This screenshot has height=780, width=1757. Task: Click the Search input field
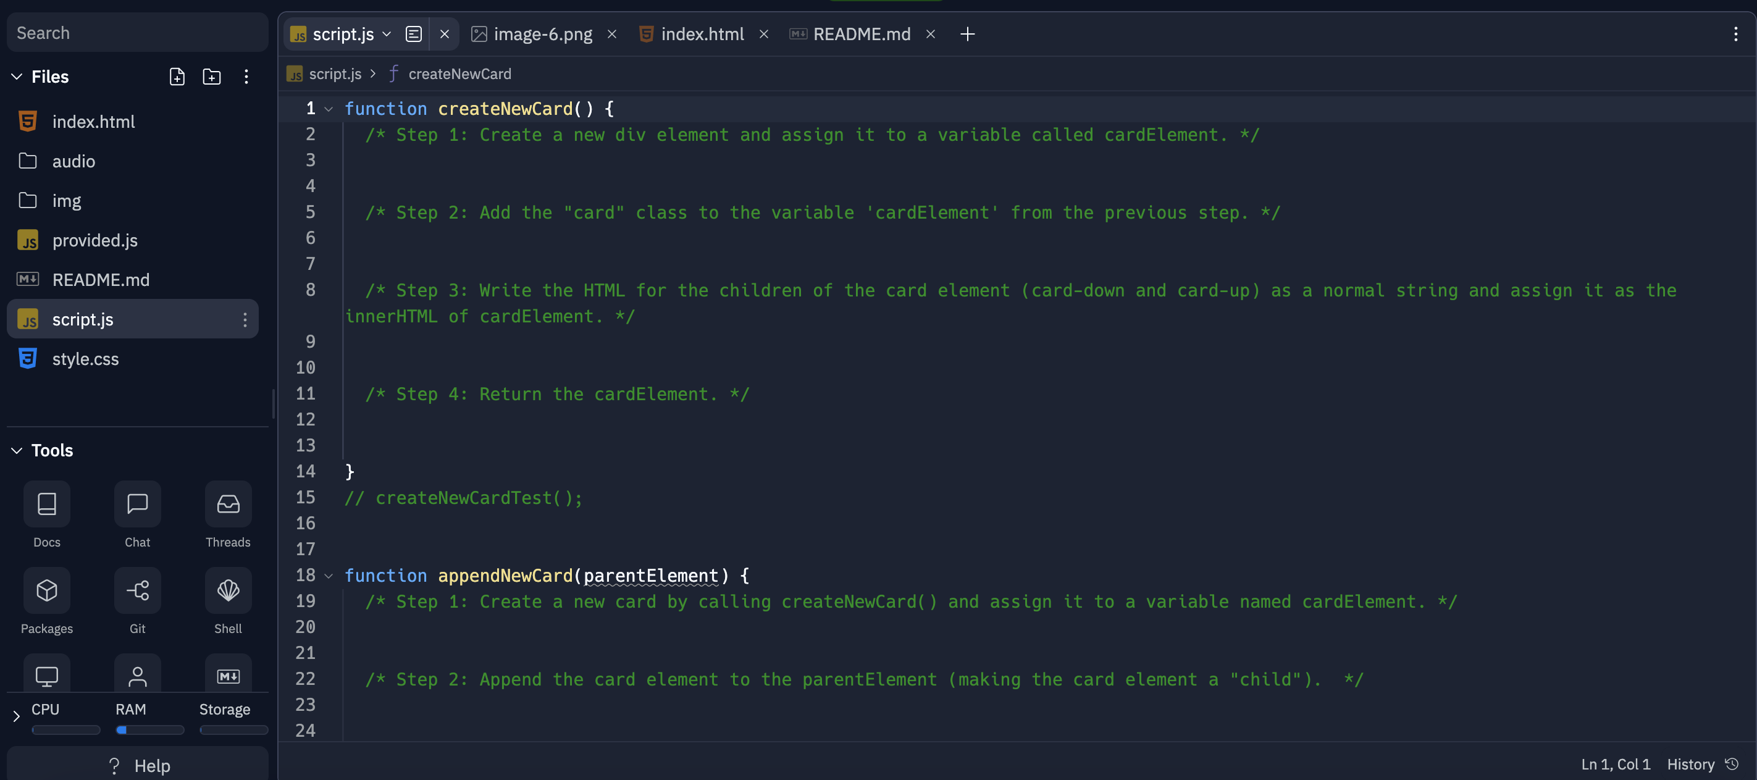(136, 32)
